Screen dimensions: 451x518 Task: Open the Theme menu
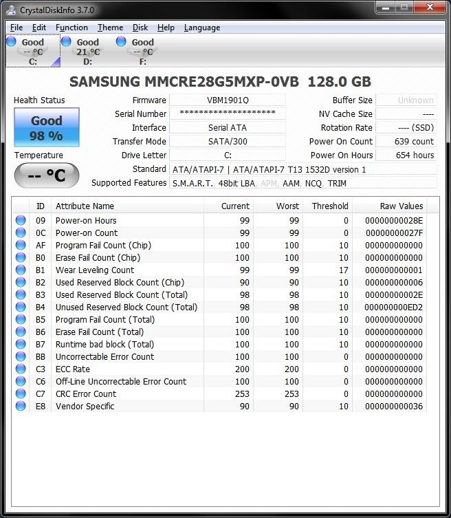[110, 28]
